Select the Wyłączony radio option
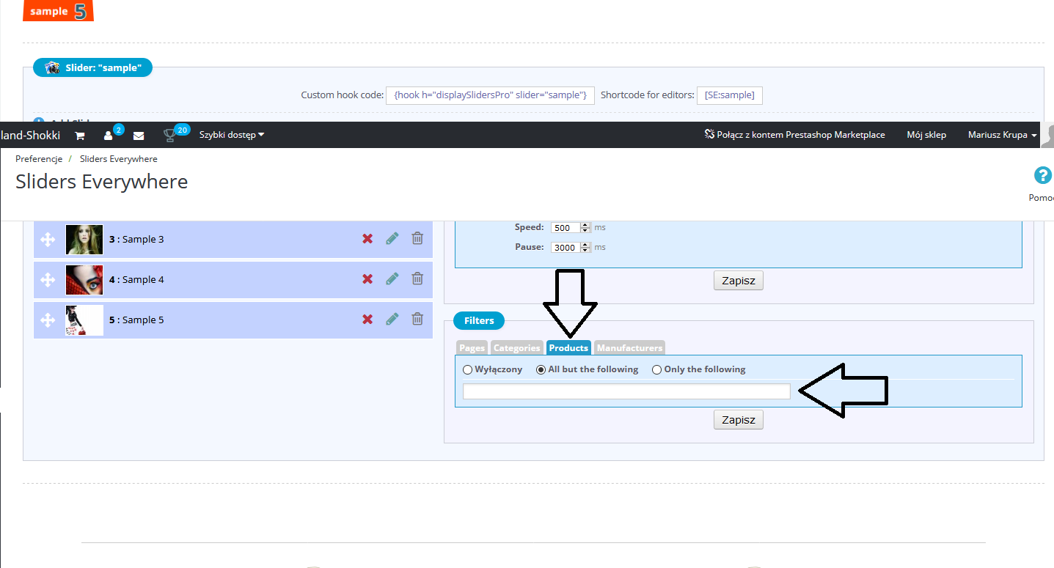The image size is (1054, 568). 467,370
